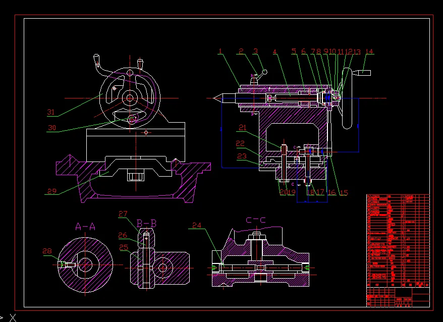Select the part balloon number 15
The height and width of the screenshot is (322, 443).
click(344, 192)
